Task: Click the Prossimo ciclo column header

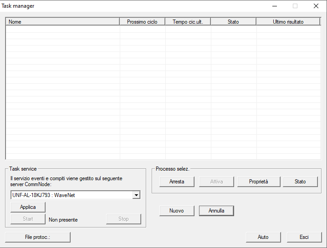Action: (x=142, y=21)
